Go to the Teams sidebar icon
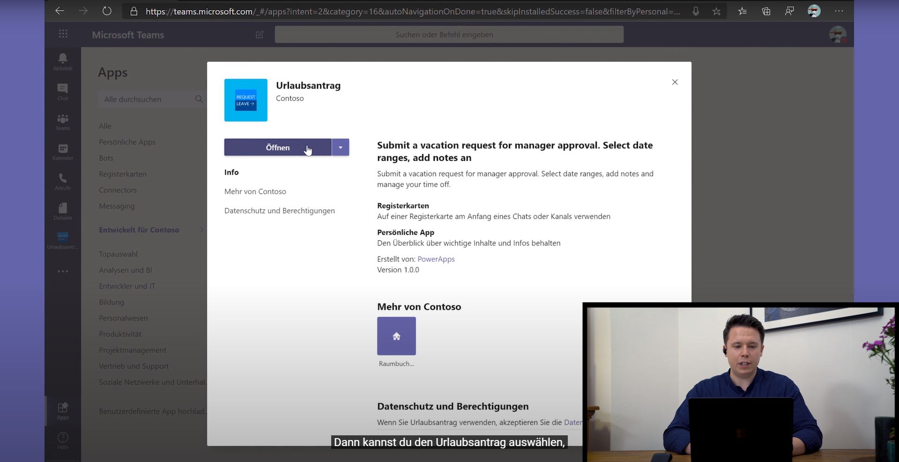This screenshot has height=462, width=899. 63,121
